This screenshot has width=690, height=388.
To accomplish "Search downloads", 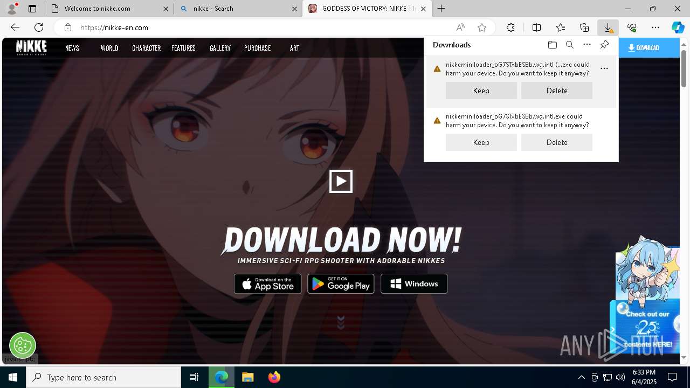I will click(x=569, y=45).
